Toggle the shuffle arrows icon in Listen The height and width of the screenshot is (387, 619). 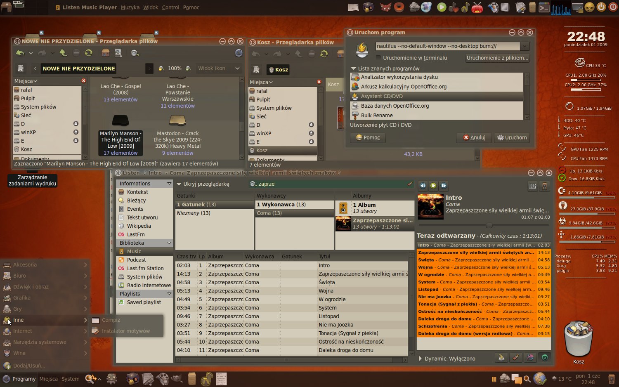point(530,358)
